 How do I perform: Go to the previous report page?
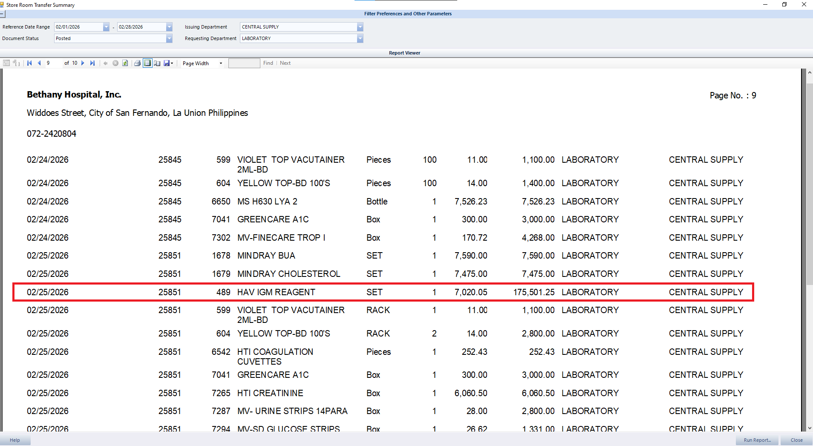[x=39, y=63]
